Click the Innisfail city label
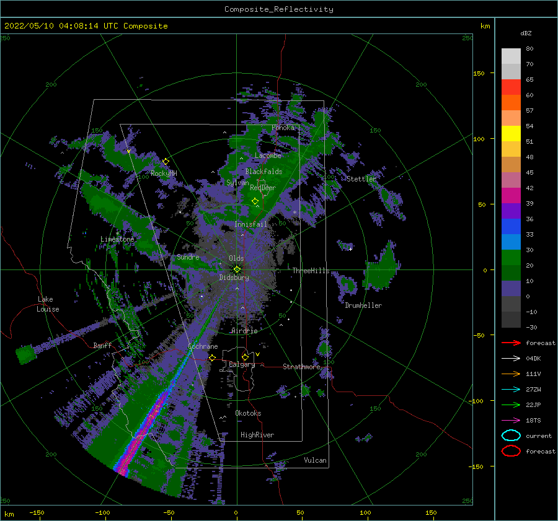 (250, 224)
